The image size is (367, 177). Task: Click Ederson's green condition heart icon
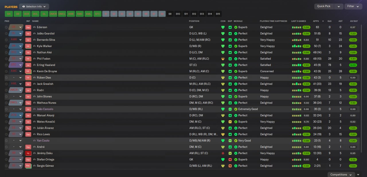click(x=223, y=27)
